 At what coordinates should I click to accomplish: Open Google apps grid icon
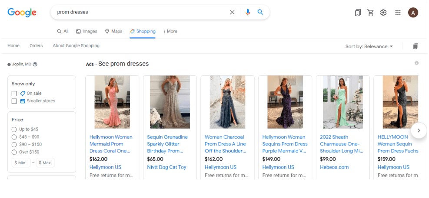click(398, 13)
